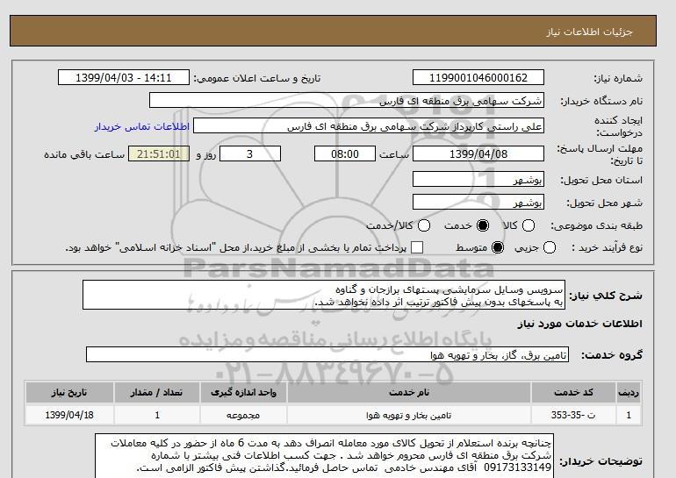Click the unit cell مجموعه
Image resolution: width=676 pixels, height=478 pixels.
click(x=243, y=415)
